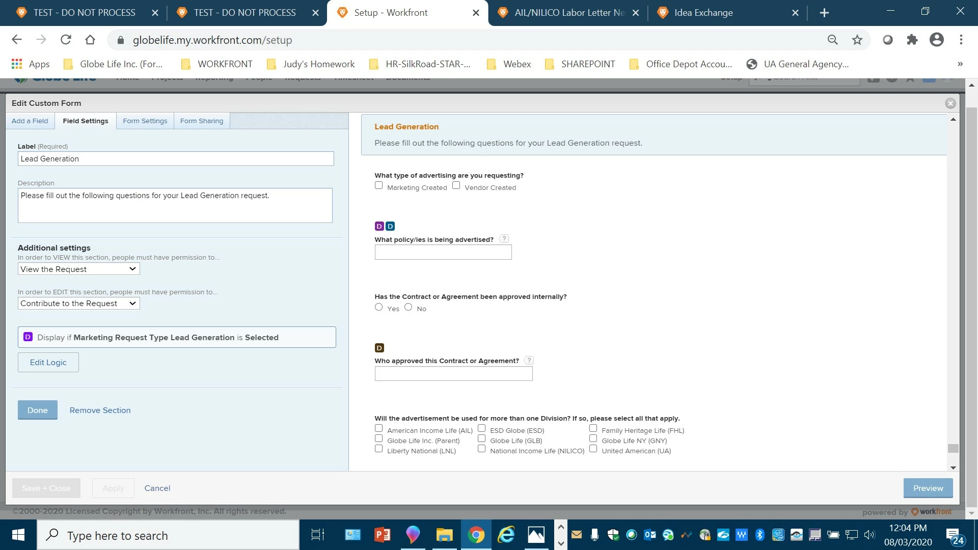The image size is (978, 550).
Task: Select Yes for contract approved internally
Action: [378, 307]
